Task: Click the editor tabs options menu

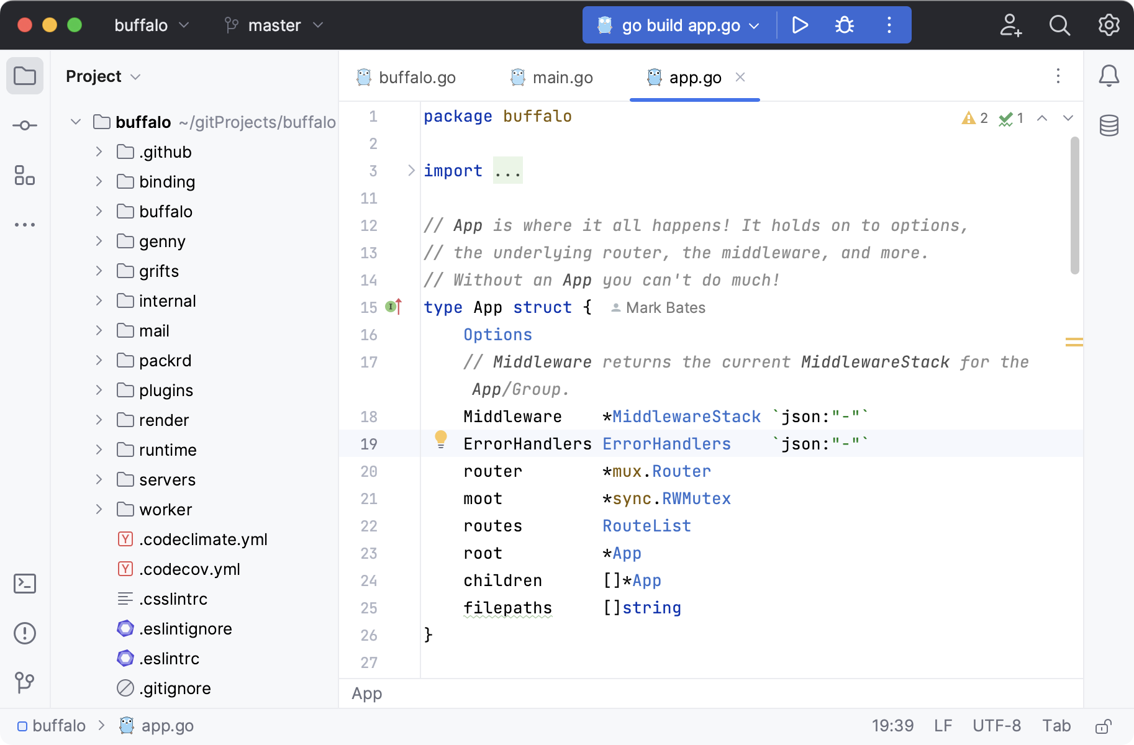Action: click(x=1058, y=76)
